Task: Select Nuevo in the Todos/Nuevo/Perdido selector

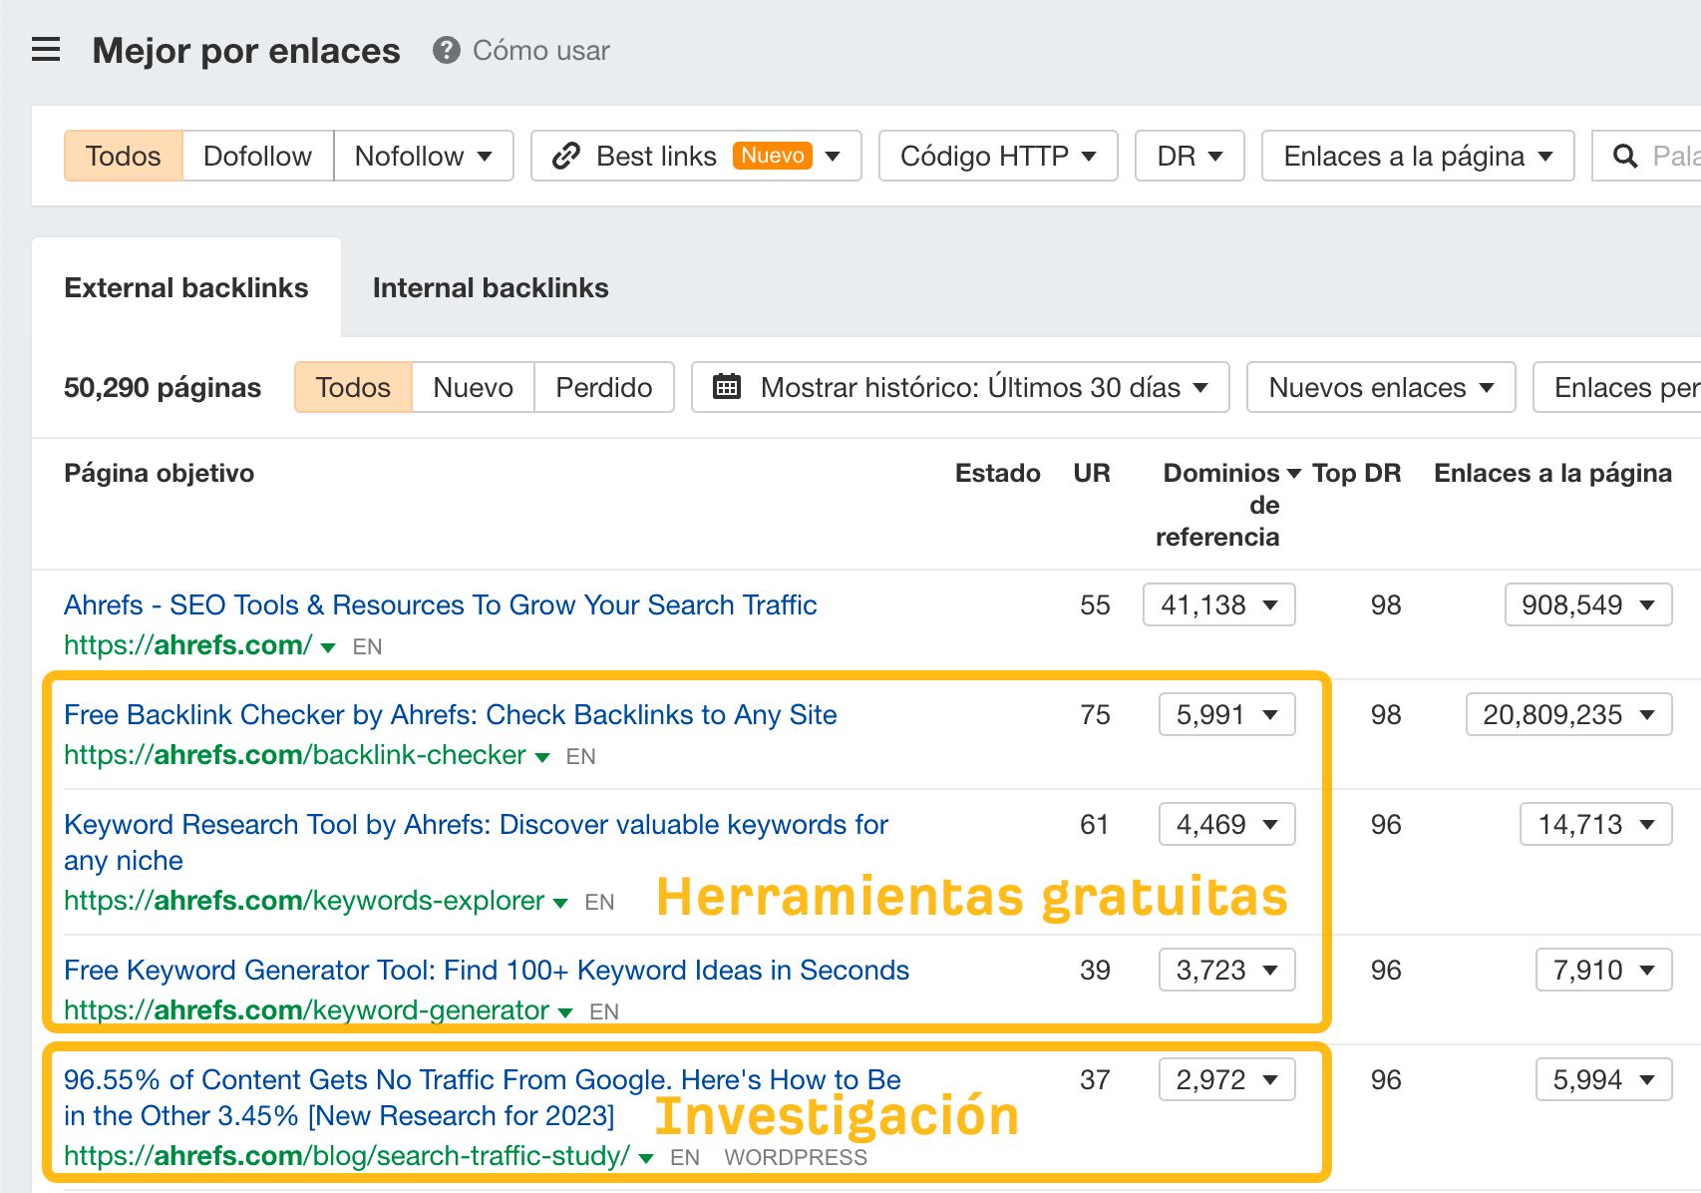Action: pyautogui.click(x=472, y=387)
